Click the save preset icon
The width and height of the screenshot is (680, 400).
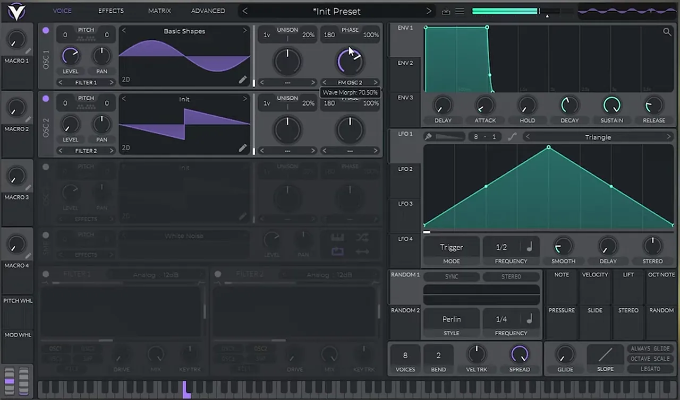[x=446, y=11]
